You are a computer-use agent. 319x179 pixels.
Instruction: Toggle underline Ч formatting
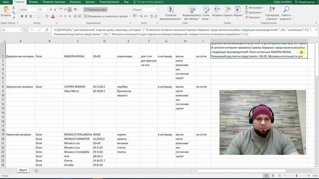coord(30,16)
